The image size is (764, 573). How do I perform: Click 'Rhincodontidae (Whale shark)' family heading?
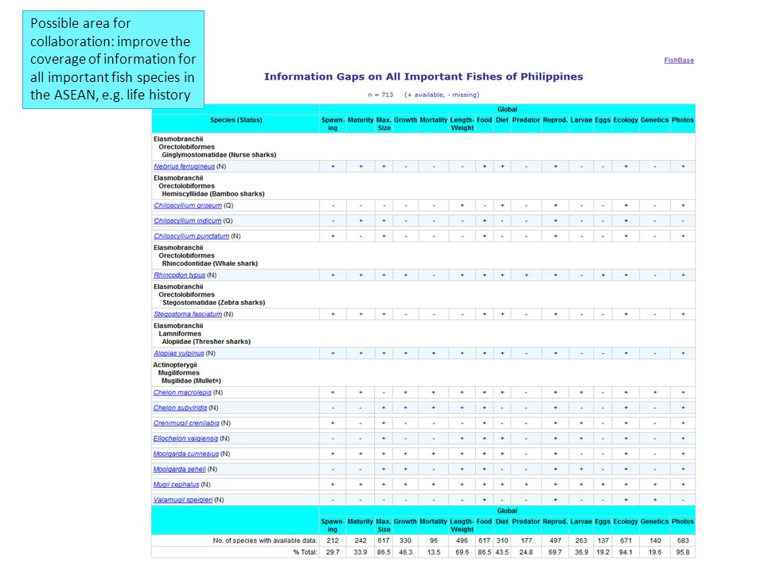coord(210,263)
